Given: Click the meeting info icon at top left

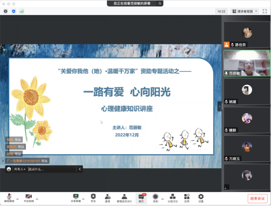Looking at the screenshot, I should pyautogui.click(x=5, y=11).
